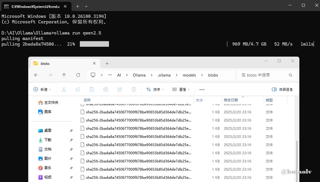This screenshot has height=182, width=320.
Task: Open 图库 Gallery in sidebar
Action: click(45, 112)
